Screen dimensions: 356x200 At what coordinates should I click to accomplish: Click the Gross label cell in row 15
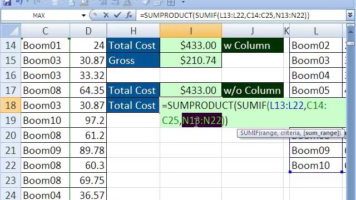[133, 61]
